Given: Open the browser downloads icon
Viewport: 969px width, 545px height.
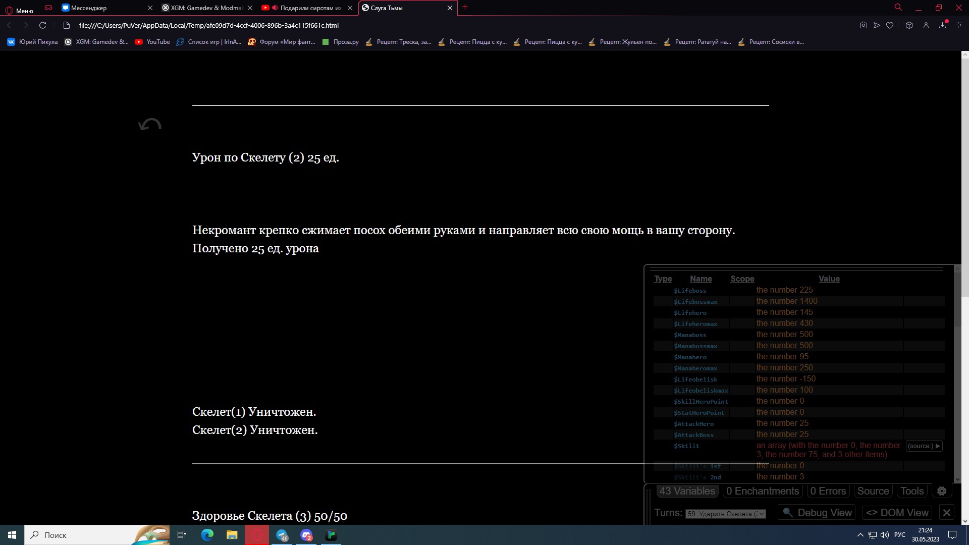Looking at the screenshot, I should (x=942, y=25).
